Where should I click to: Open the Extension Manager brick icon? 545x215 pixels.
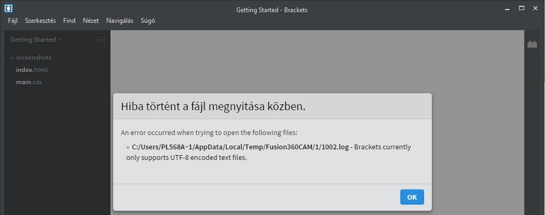532,44
